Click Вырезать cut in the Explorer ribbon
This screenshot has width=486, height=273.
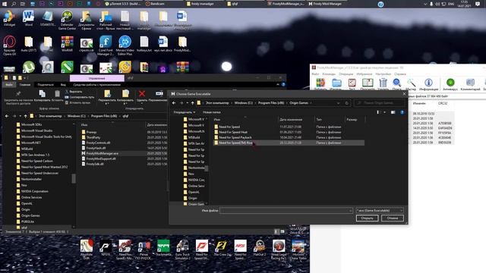click(x=74, y=92)
